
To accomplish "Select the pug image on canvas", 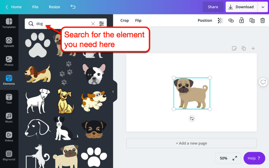I will point(192,93).
